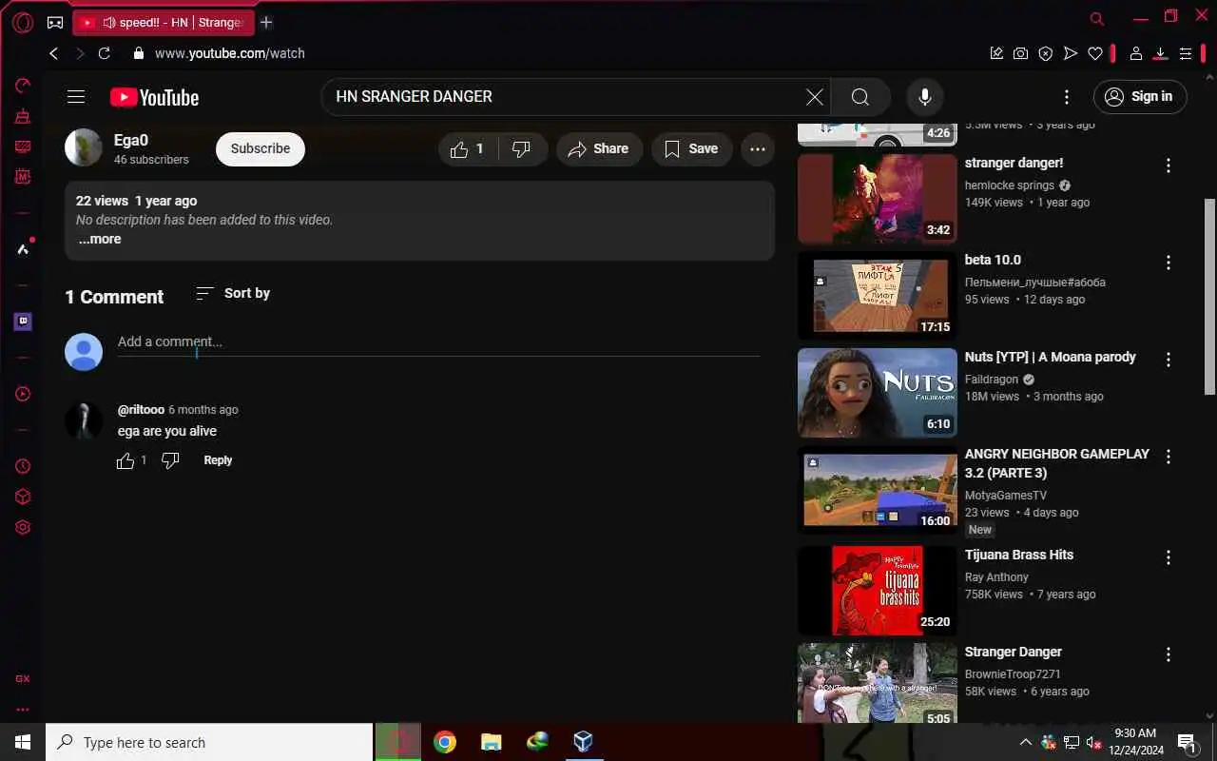Sign in to YouTube
This screenshot has width=1217, height=761.
[x=1140, y=97]
